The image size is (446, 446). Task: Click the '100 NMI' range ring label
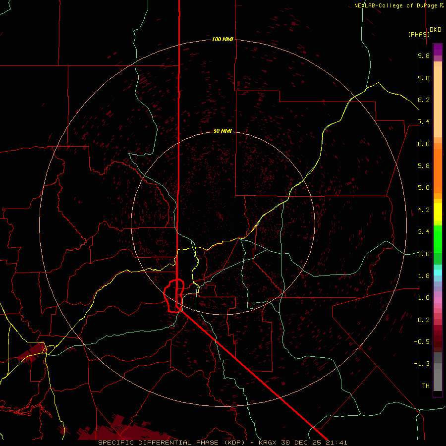[x=223, y=39]
